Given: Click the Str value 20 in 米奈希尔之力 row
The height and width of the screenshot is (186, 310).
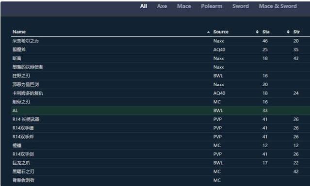Looking at the screenshot, I should pyautogui.click(x=296, y=41).
